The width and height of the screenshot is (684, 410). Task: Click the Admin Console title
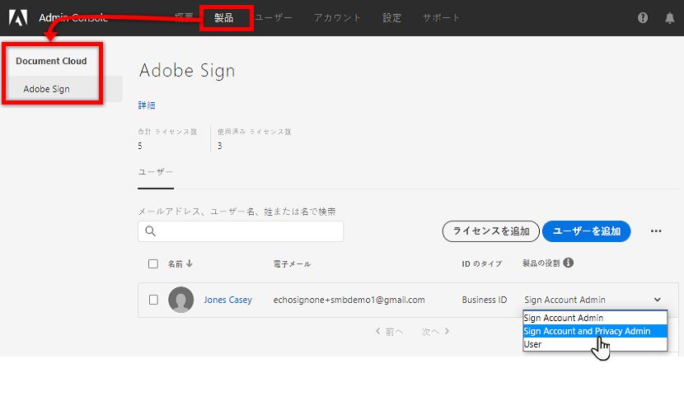pyautogui.click(x=73, y=18)
